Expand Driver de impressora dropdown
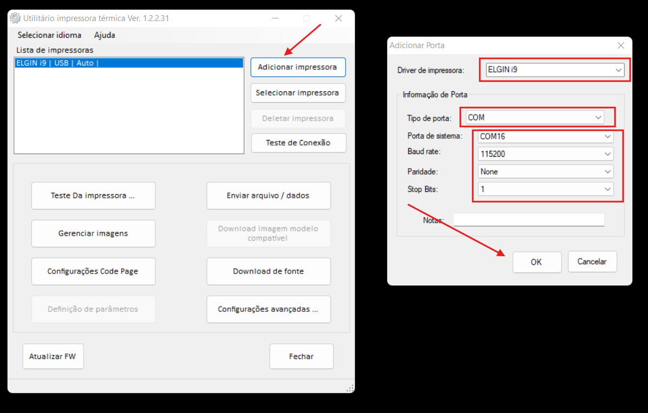 [x=554, y=70]
